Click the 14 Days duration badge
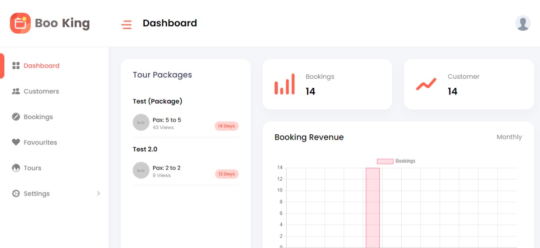The width and height of the screenshot is (540, 248). 226,126
